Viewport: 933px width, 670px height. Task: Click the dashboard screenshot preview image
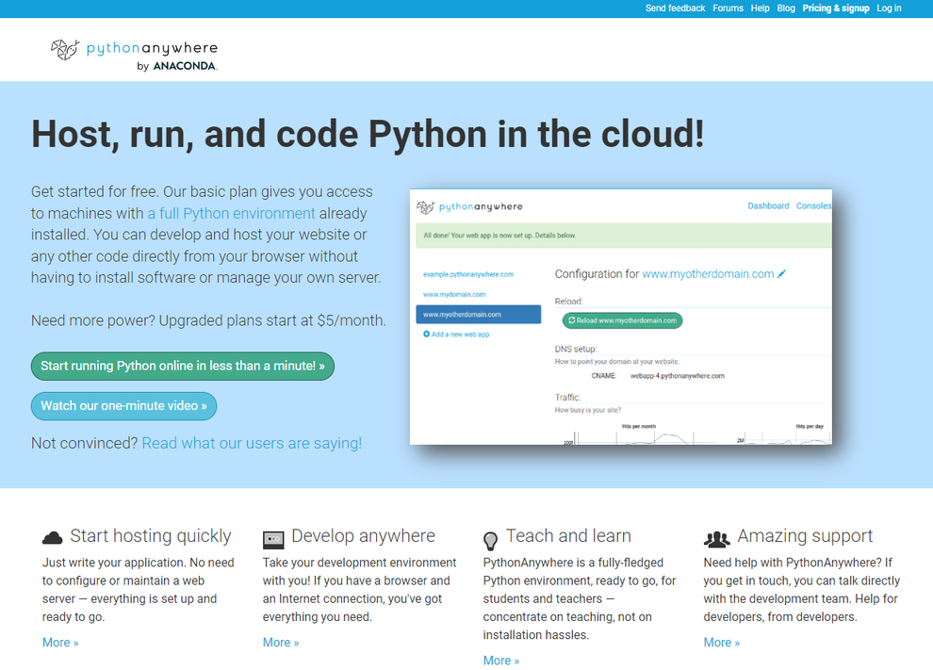[x=621, y=317]
